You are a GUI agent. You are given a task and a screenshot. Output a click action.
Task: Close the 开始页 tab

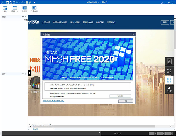click(53, 130)
